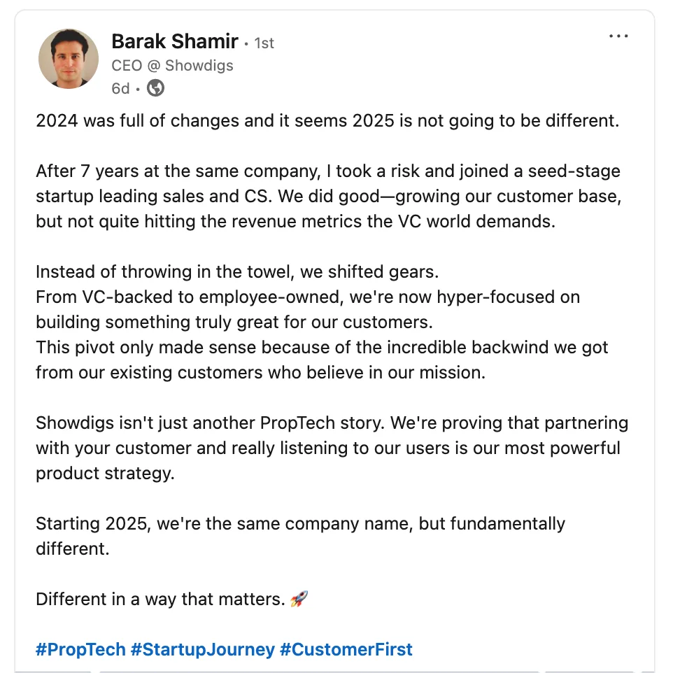Open the #StartupJourney hashtag
The height and width of the screenshot is (673, 673).
point(203,649)
